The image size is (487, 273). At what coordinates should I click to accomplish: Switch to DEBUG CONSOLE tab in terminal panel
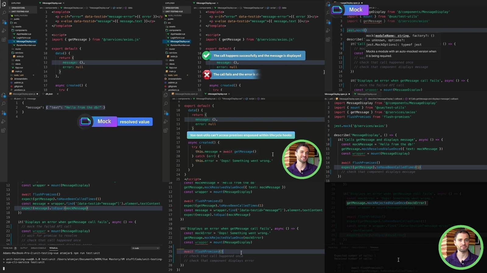38,248
